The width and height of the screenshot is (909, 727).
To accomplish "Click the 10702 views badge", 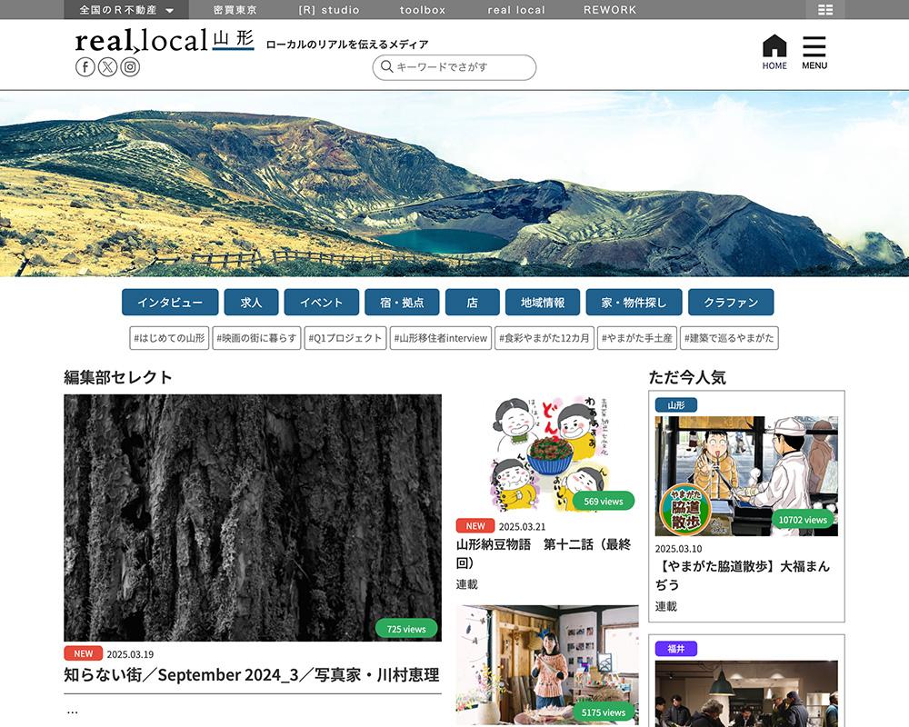I will coord(803,520).
